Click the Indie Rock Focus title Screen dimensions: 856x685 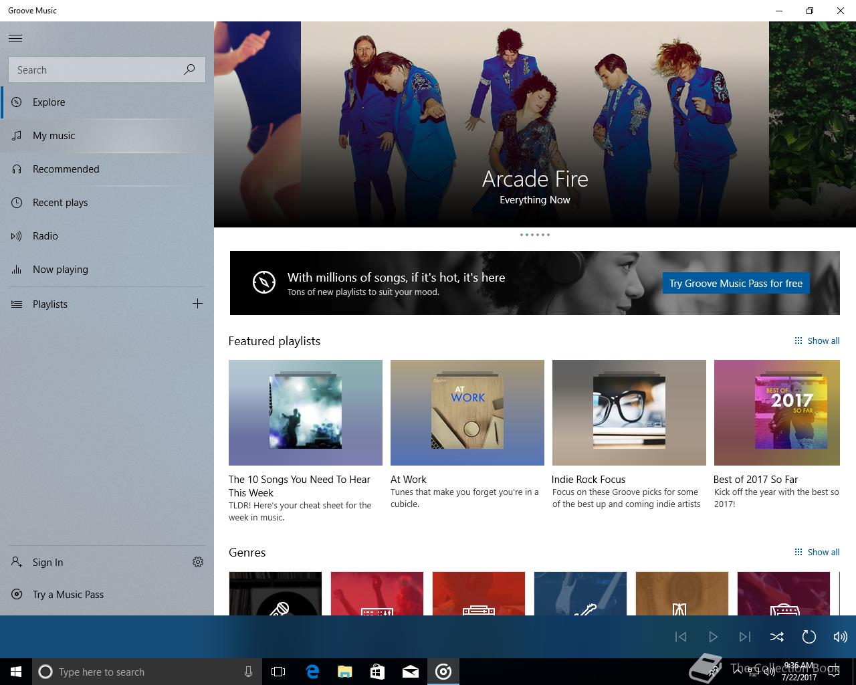coord(588,480)
